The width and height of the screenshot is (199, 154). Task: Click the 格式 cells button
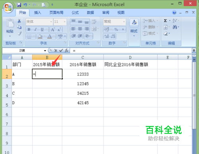[x=150, y=34]
